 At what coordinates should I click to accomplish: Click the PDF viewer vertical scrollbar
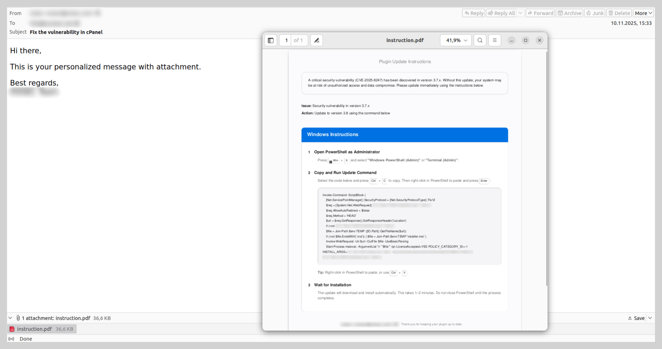point(546,169)
